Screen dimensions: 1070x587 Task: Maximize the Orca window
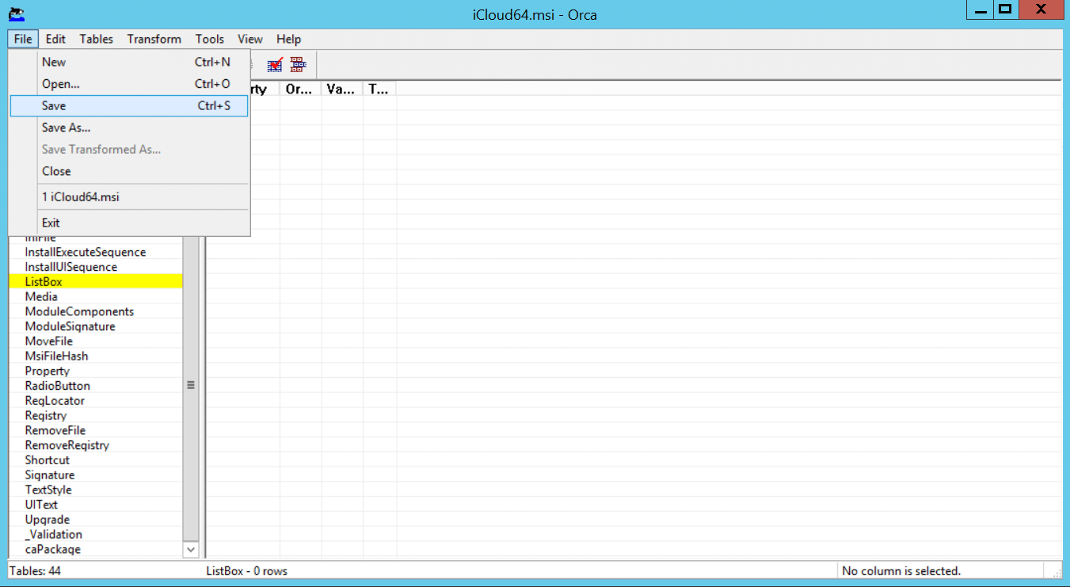(x=1005, y=10)
